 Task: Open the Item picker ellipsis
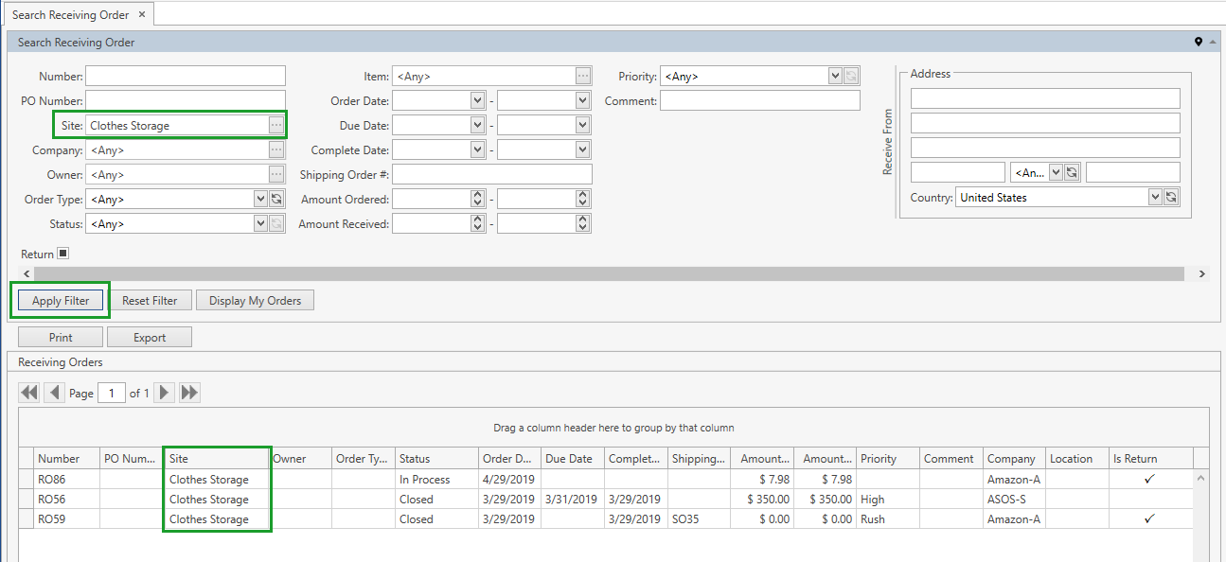click(x=584, y=76)
